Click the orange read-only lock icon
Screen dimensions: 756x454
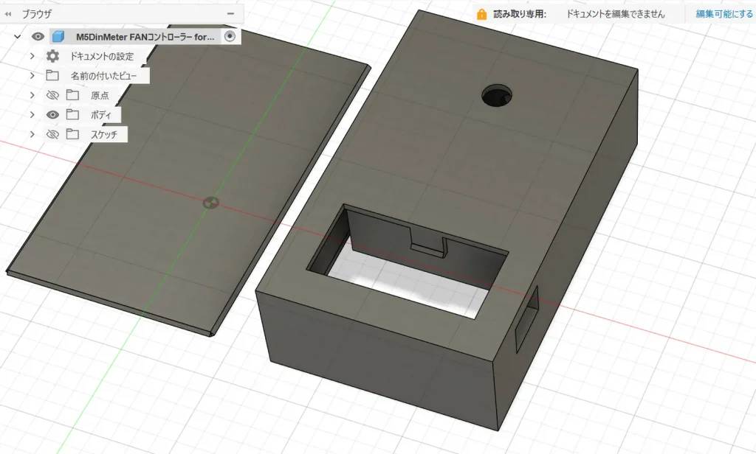point(482,14)
